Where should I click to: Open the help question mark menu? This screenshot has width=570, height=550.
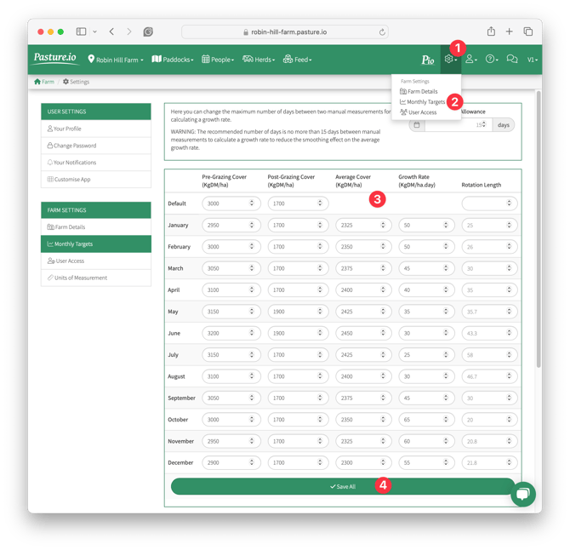coord(492,60)
